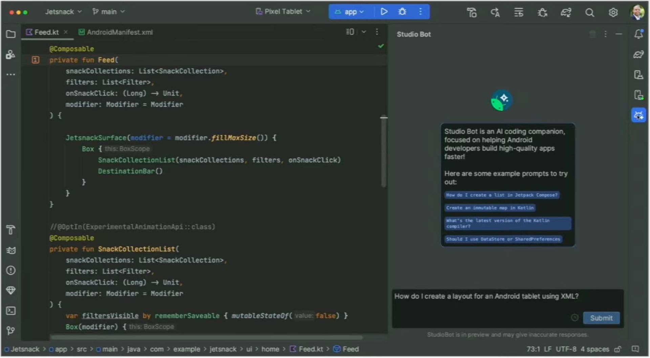Screen dimensions: 650x358
Task: Click the editor horizontal scrollbar
Action: pyautogui.click(x=207, y=337)
